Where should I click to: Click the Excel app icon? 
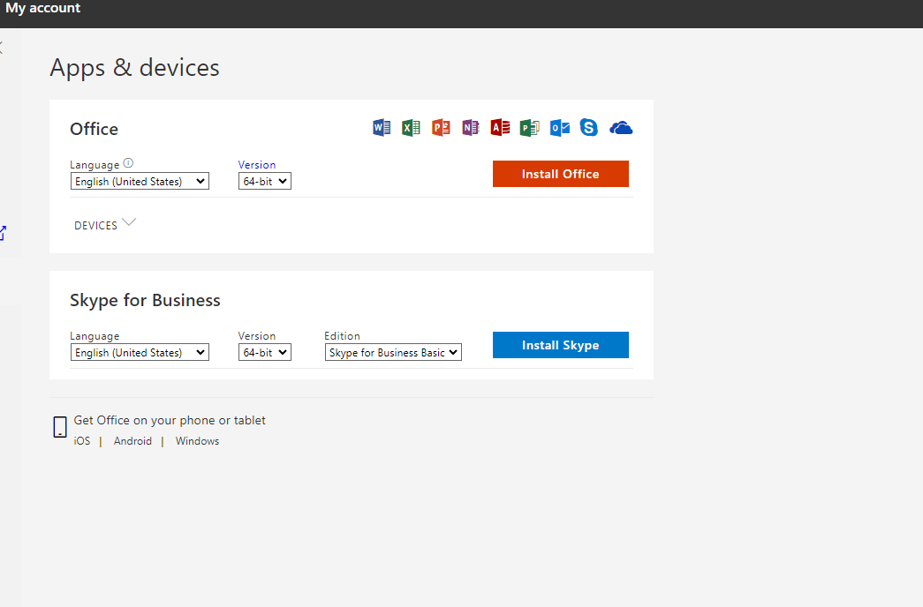click(410, 127)
